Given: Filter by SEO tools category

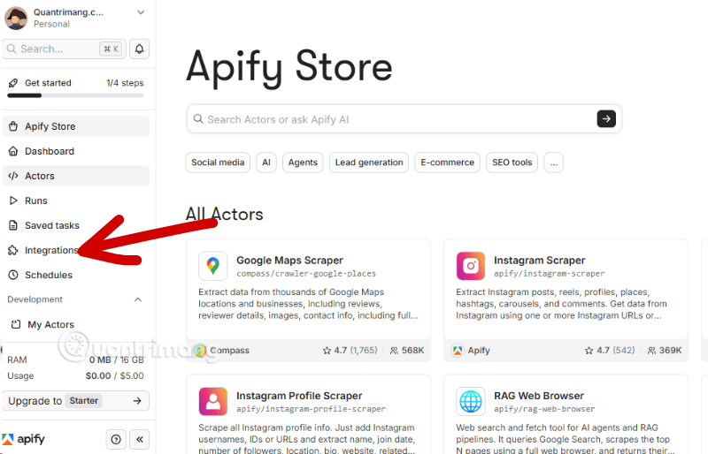Looking at the screenshot, I should [512, 163].
